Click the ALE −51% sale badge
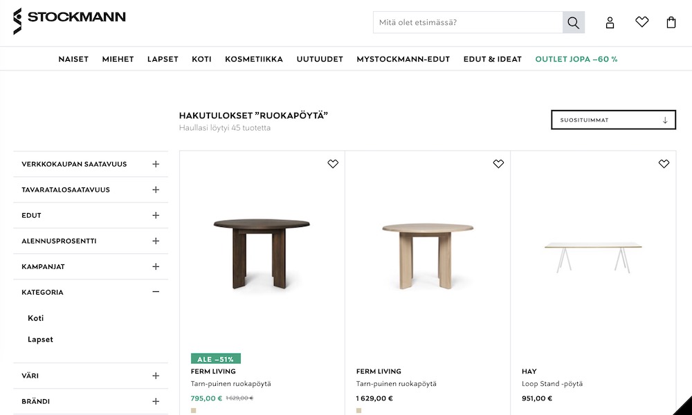The width and height of the screenshot is (692, 415). (x=215, y=358)
